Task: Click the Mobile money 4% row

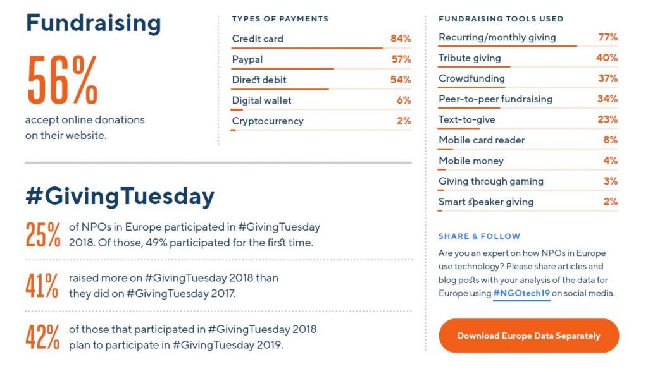Action: 528,161
